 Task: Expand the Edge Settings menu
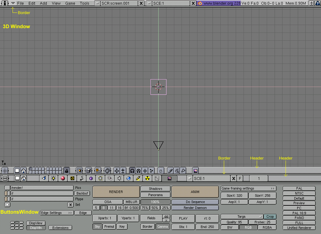(56, 213)
